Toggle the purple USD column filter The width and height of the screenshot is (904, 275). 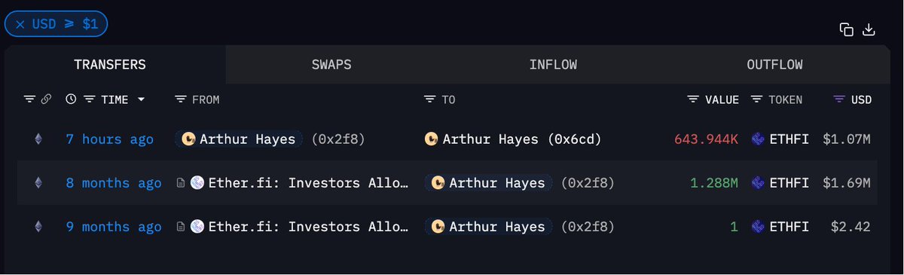click(x=839, y=99)
